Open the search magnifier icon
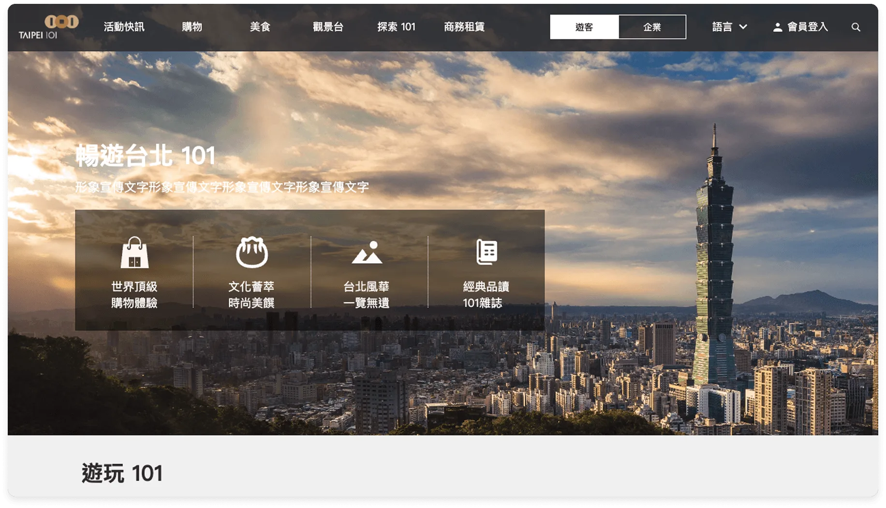Screen dimensions: 886x508 point(856,27)
